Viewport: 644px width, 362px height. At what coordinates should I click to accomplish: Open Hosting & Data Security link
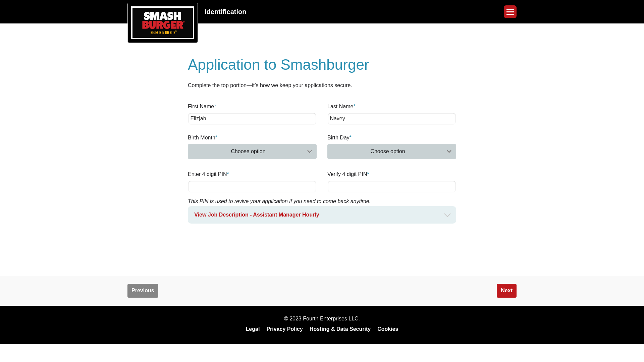click(340, 329)
